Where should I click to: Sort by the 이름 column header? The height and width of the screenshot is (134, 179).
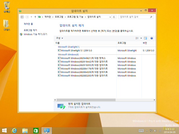point(85,43)
